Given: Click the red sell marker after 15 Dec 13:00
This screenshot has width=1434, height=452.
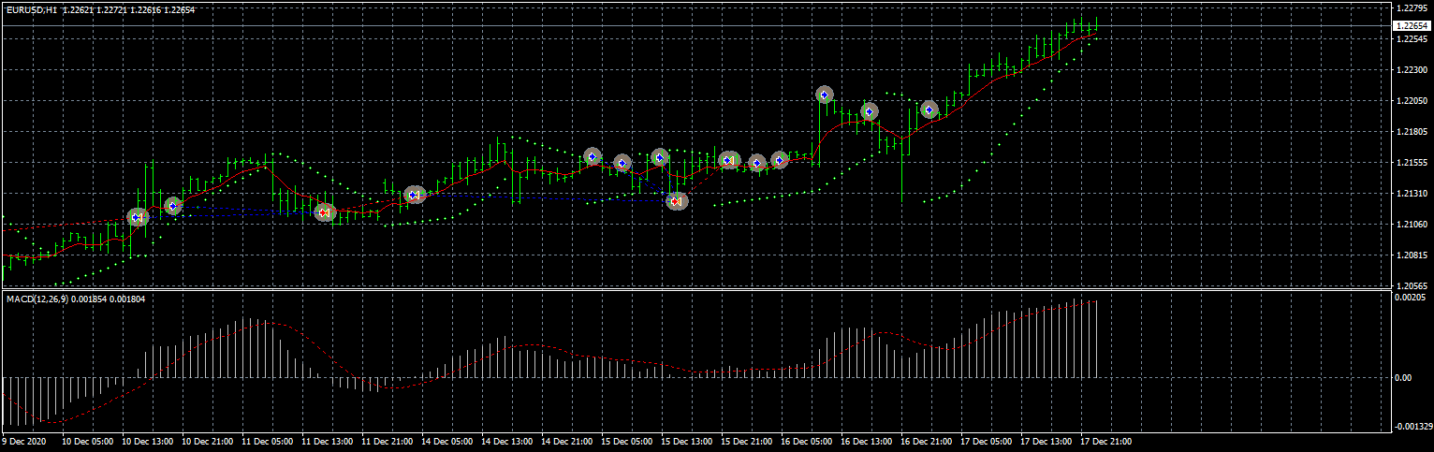Looking at the screenshot, I should tap(677, 200).
